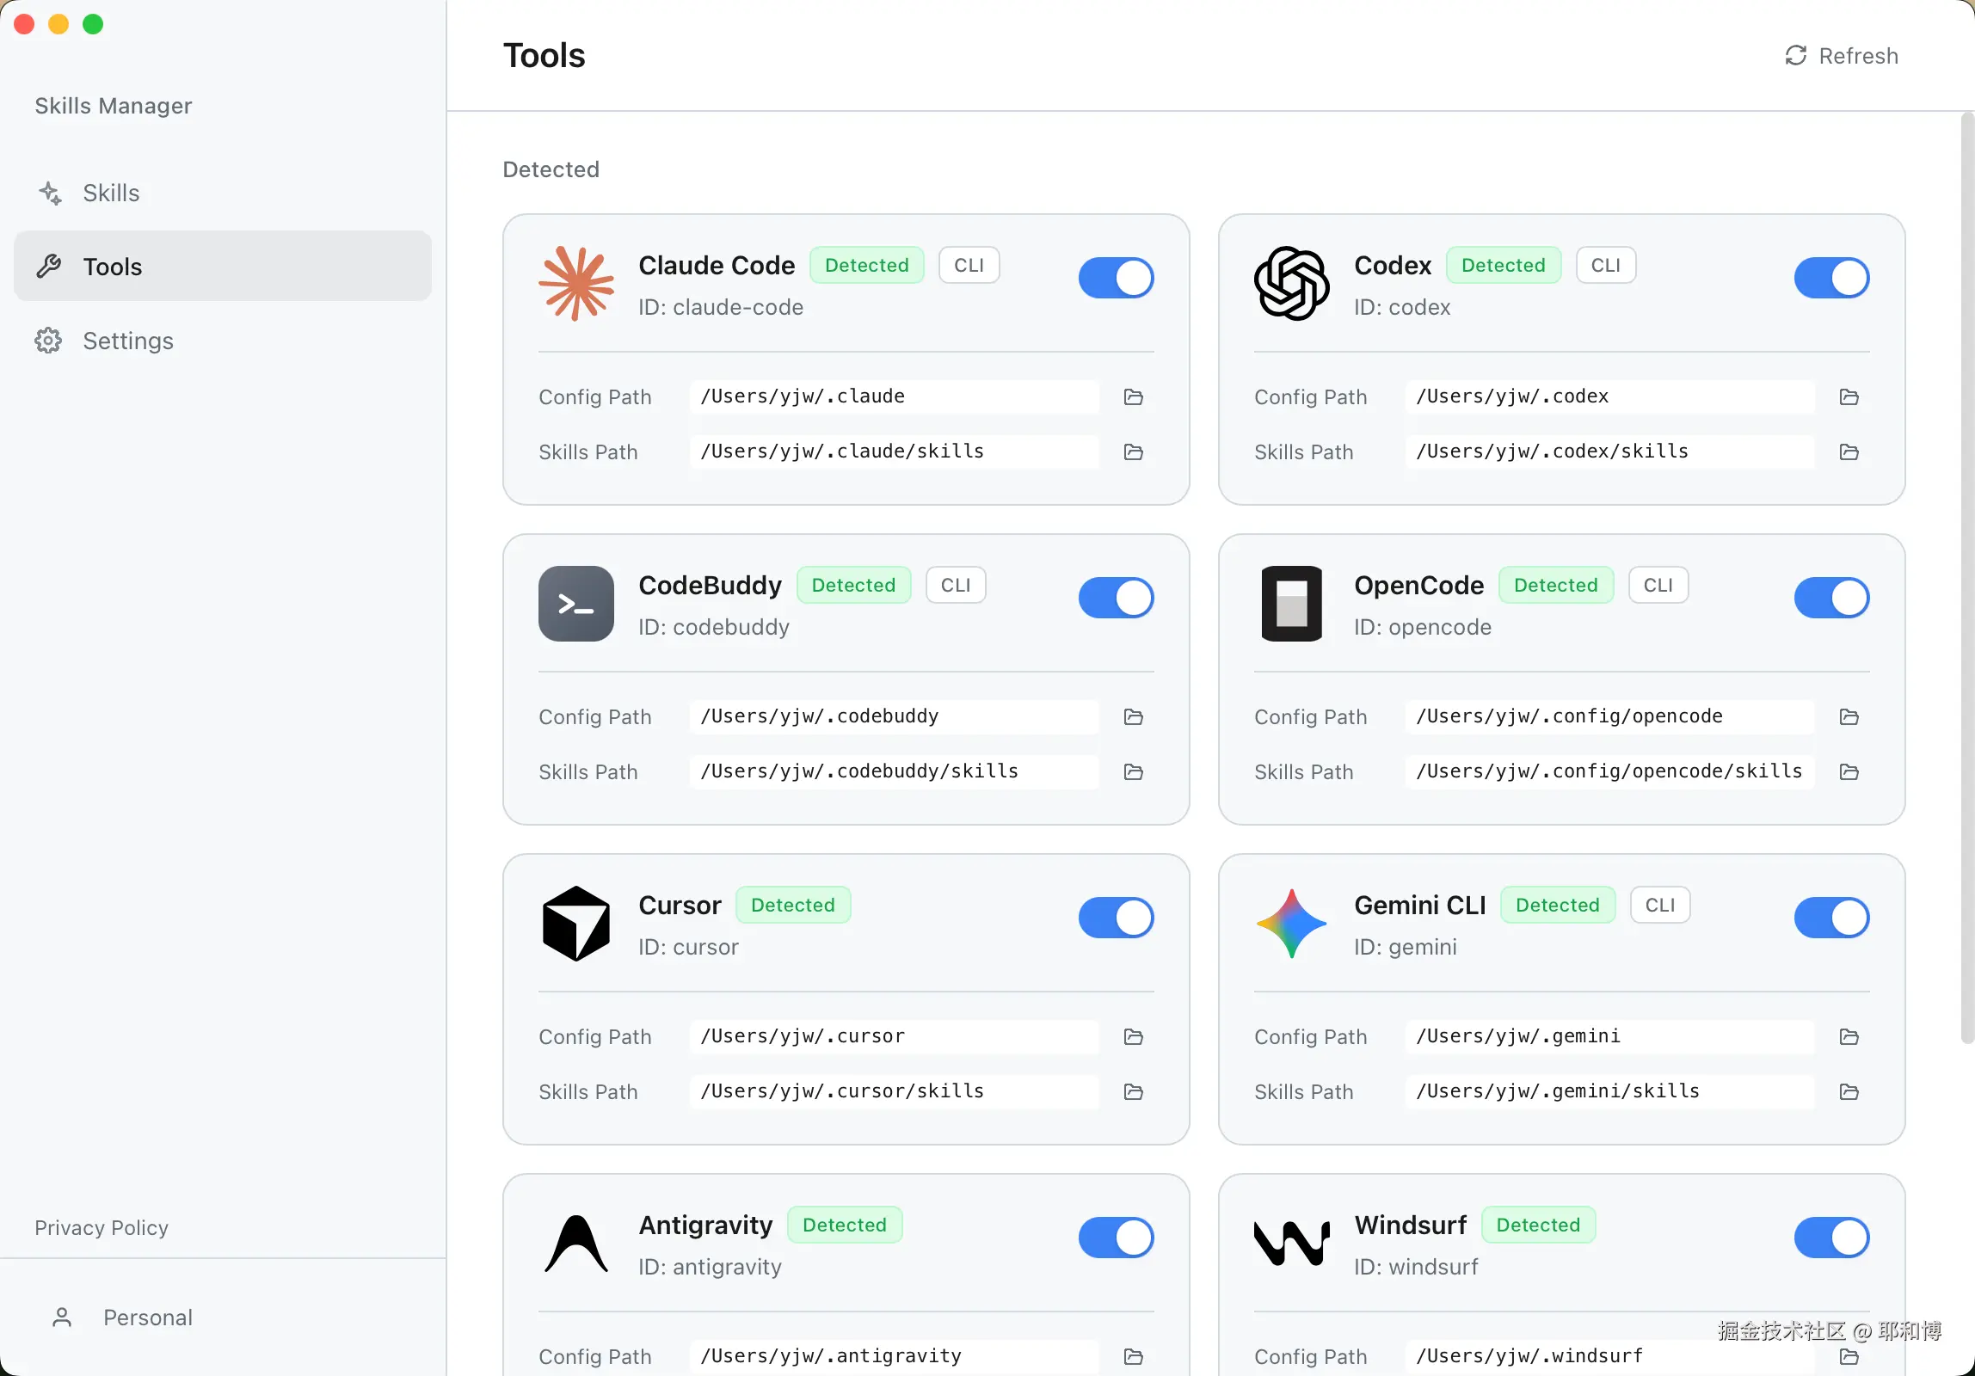Click the Cursor cube logo

pos(576,924)
